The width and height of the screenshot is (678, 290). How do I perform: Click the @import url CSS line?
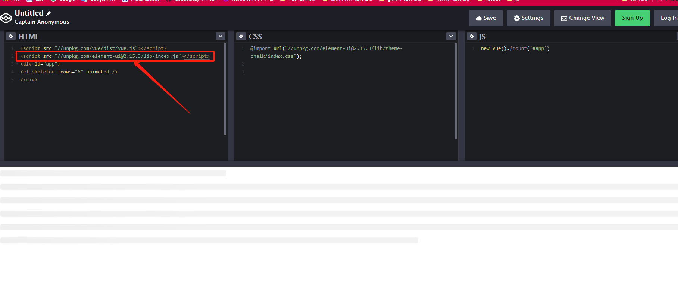click(326, 52)
